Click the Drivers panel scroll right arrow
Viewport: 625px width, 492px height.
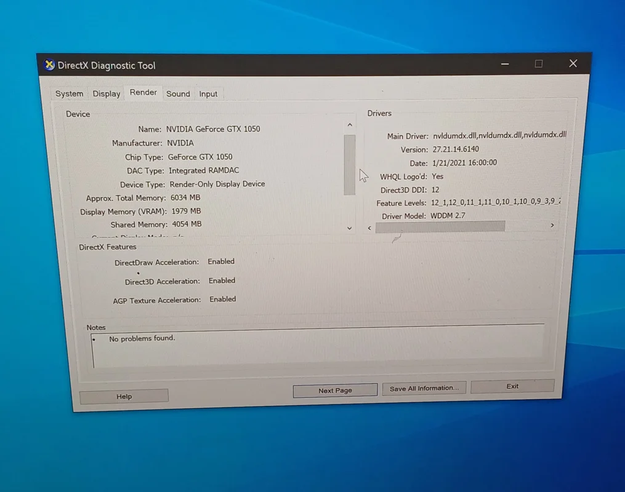pos(552,226)
